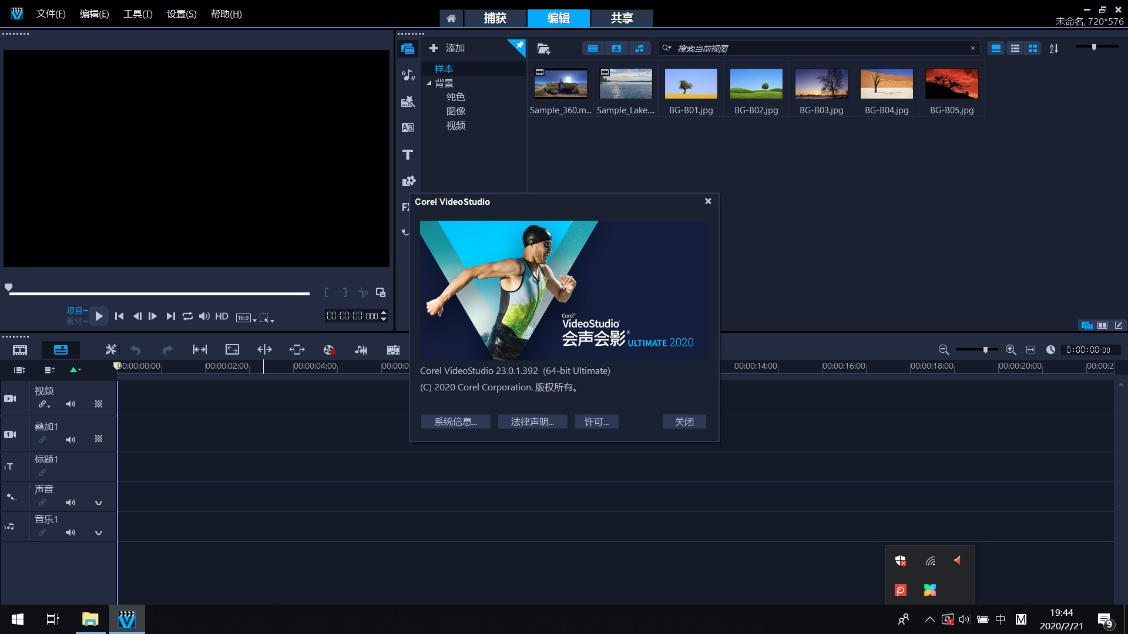Open the Sound/Audio library sidebar icon
Screen dimensions: 1128x634
pos(408,75)
